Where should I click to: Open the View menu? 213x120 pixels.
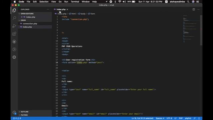coord(54,2)
